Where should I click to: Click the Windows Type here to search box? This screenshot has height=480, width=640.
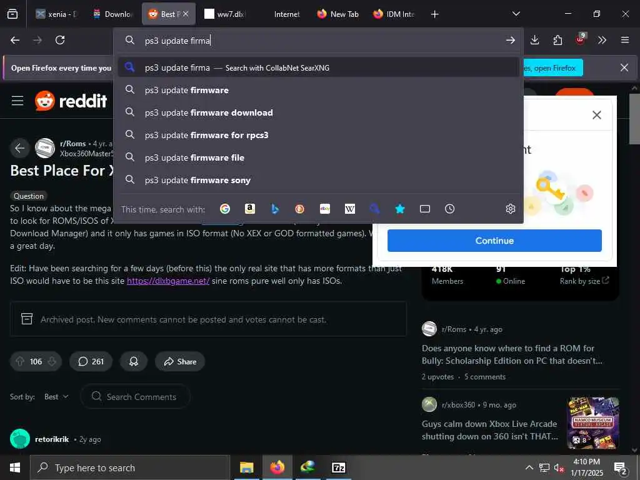click(x=130, y=467)
